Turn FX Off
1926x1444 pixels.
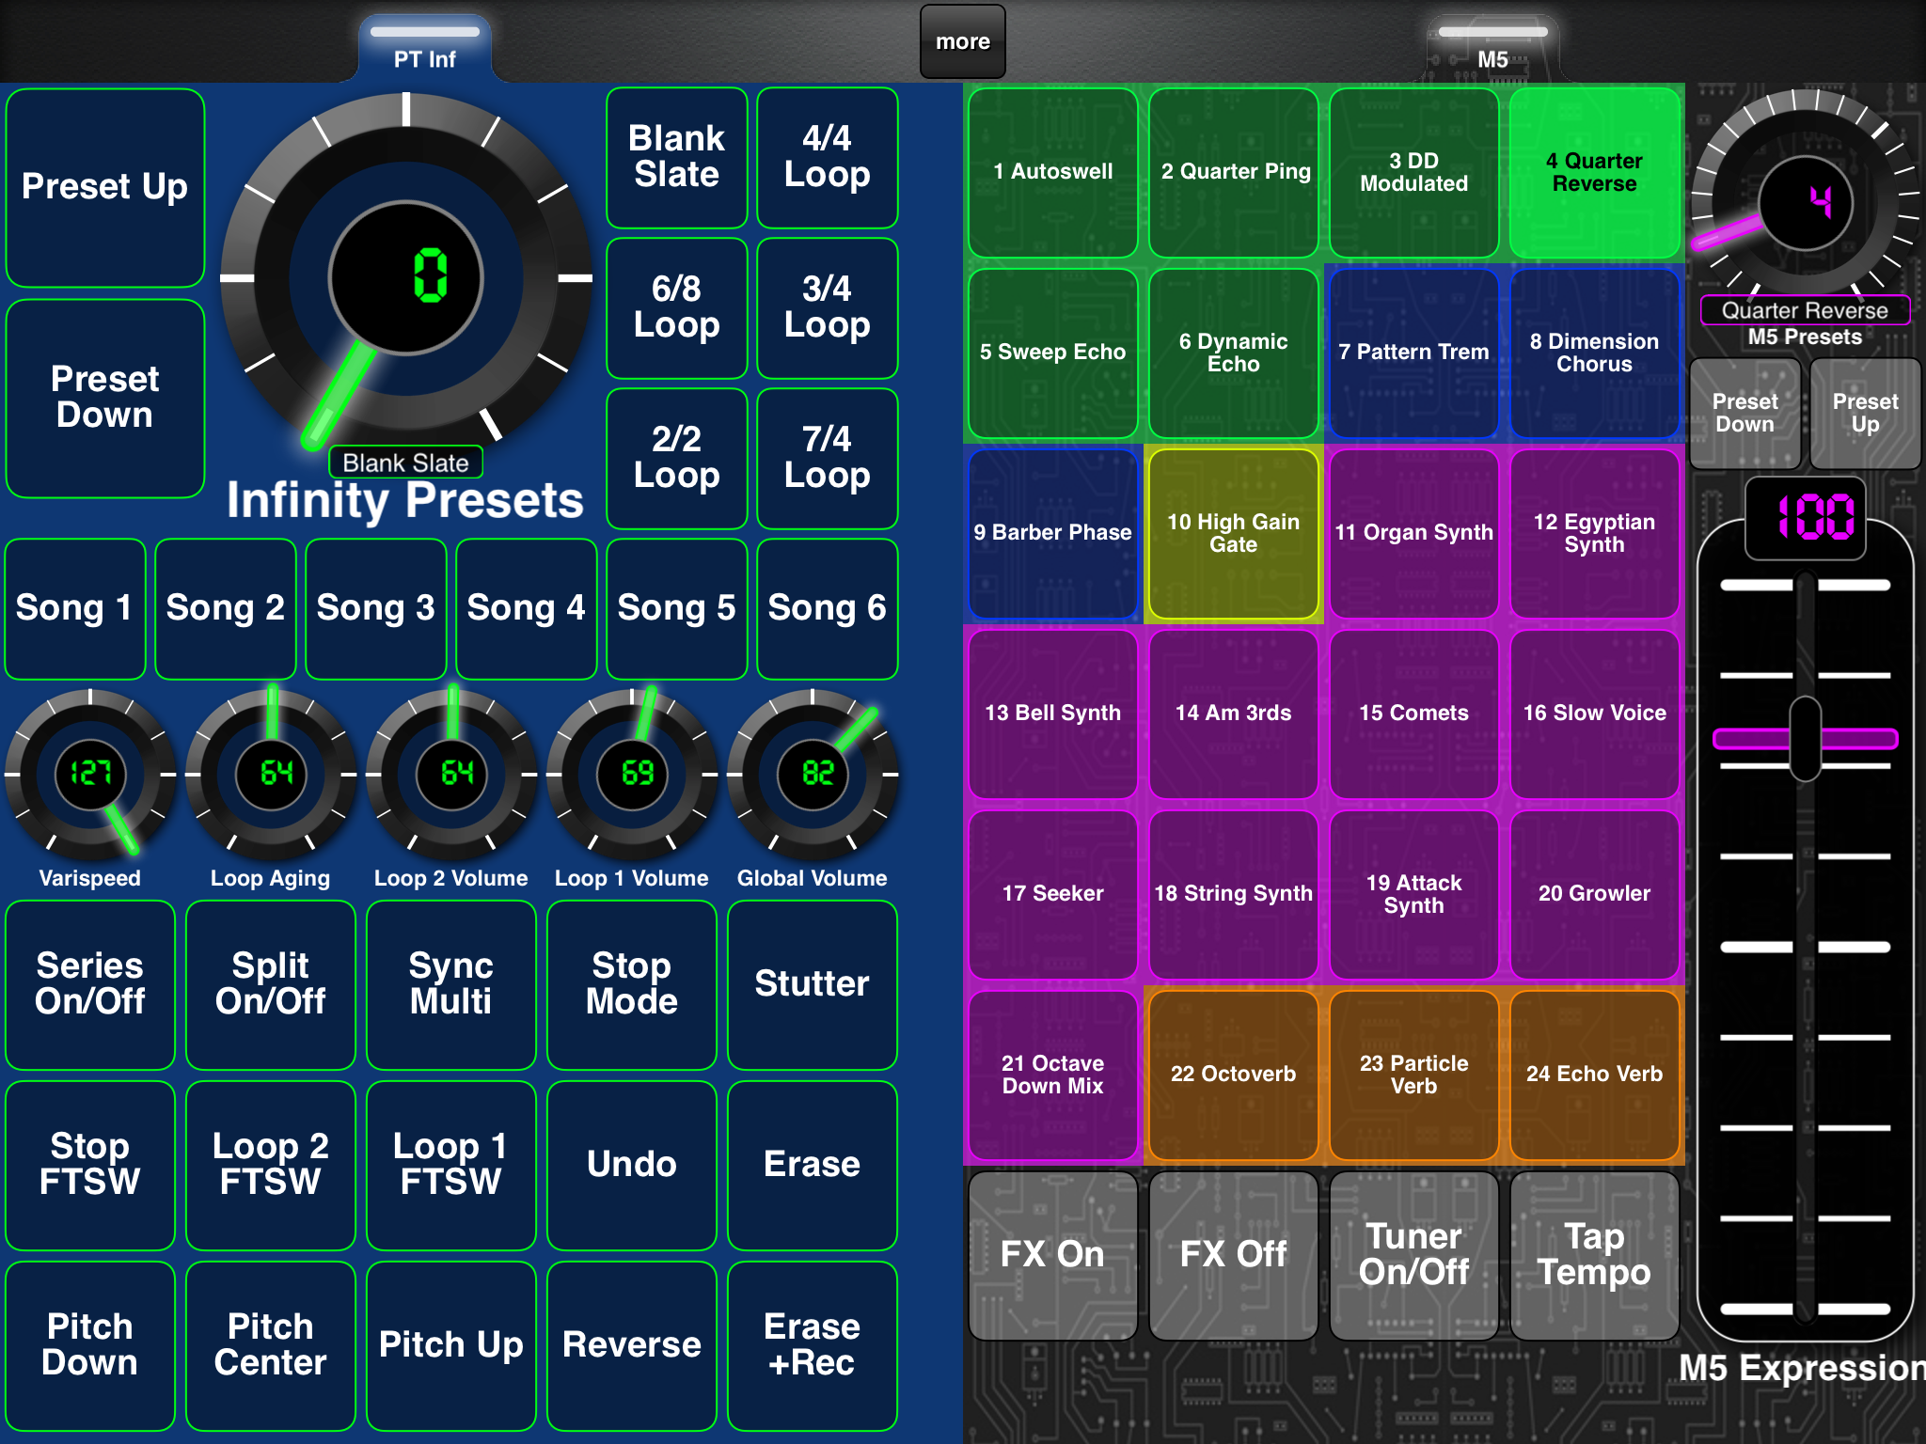(1234, 1255)
